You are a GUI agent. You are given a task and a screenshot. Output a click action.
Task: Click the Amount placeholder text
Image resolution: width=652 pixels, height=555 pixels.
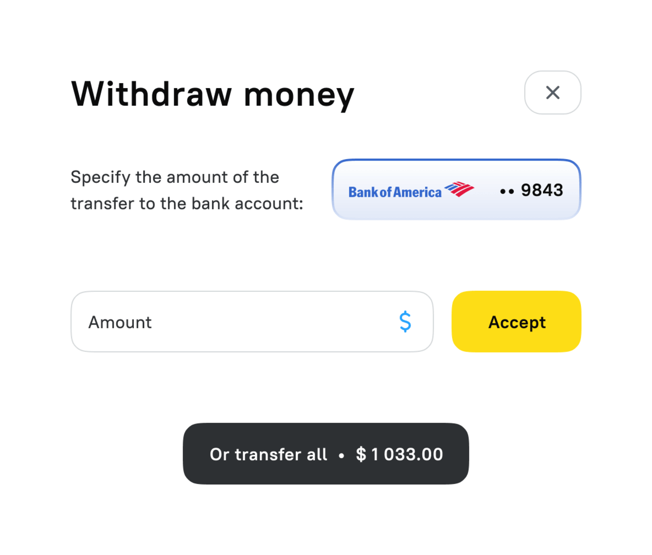tap(120, 322)
